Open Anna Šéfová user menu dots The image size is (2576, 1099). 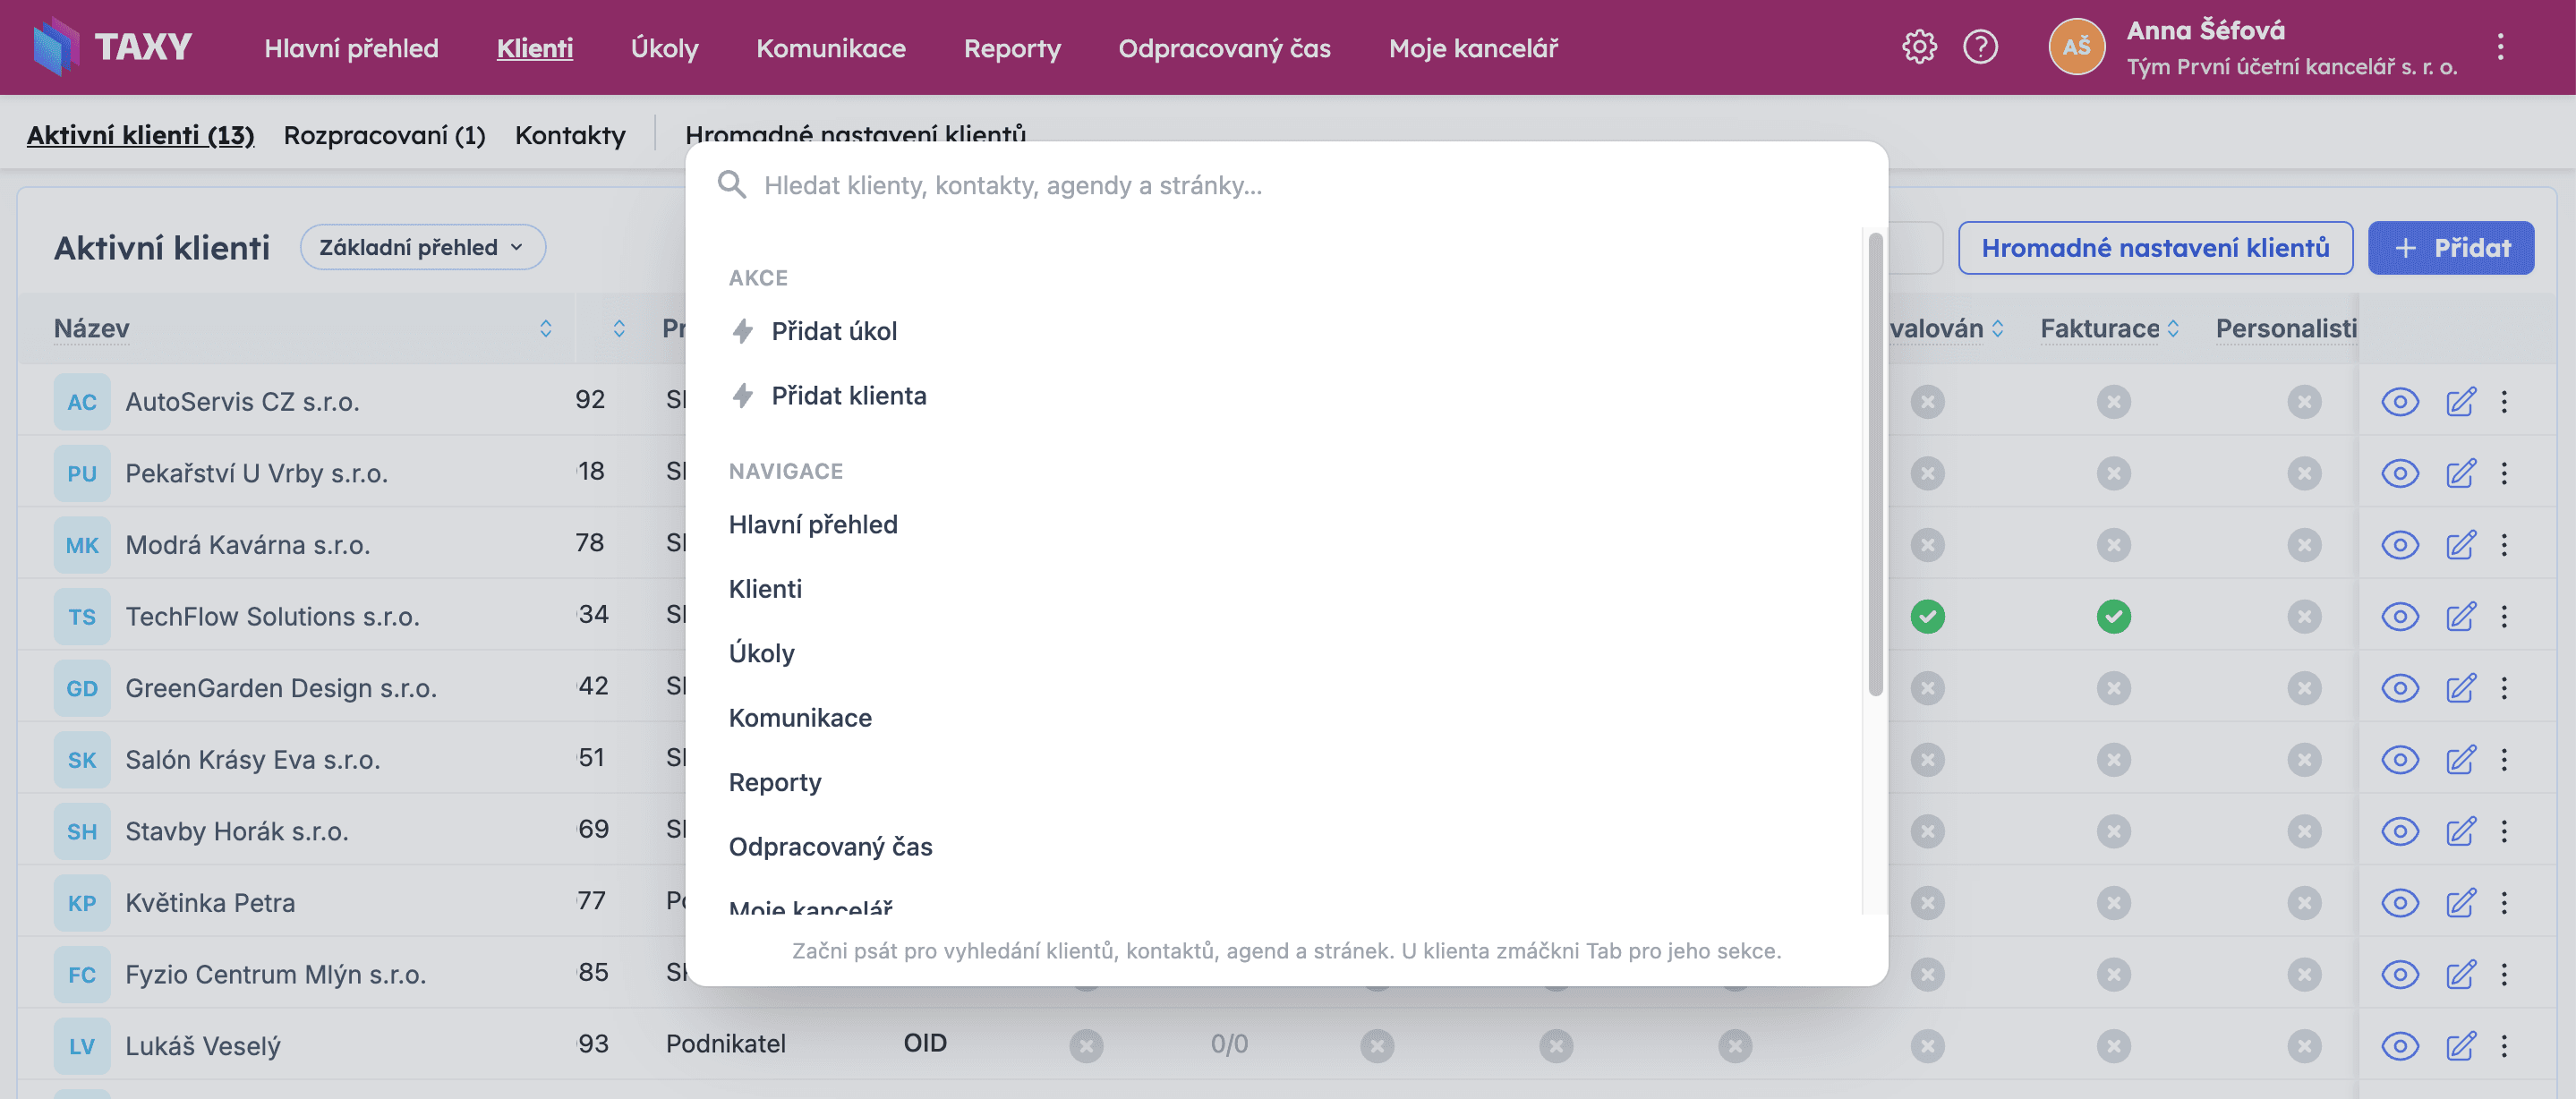click(x=2500, y=47)
